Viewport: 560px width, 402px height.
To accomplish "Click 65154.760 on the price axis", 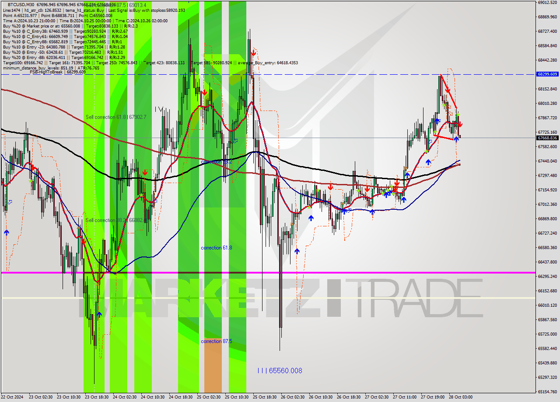I will click(x=547, y=392).
